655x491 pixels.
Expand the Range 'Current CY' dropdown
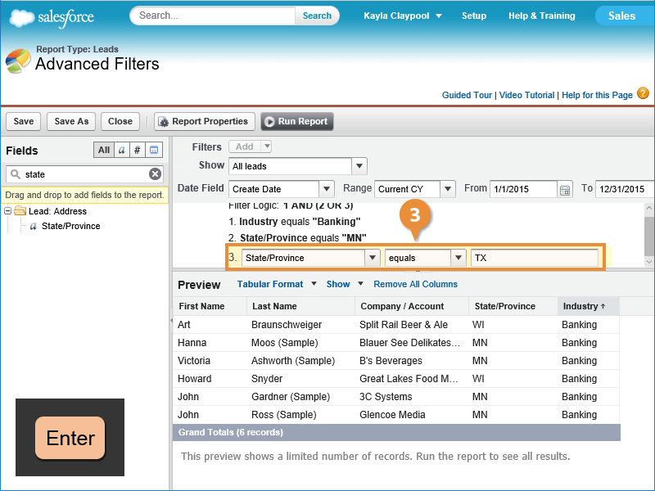point(447,189)
